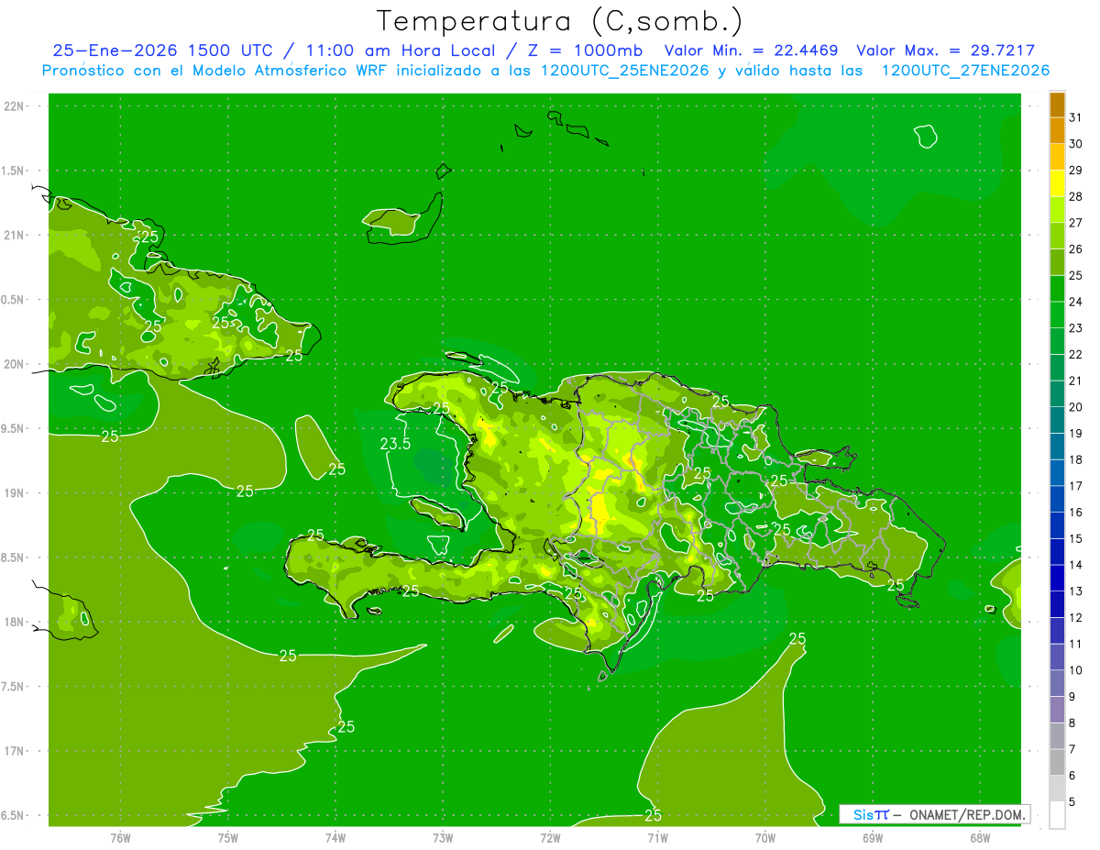Click the purple legend swatch between 9 and 10
Viewport: 1100px width, 850px height.
(1057, 683)
